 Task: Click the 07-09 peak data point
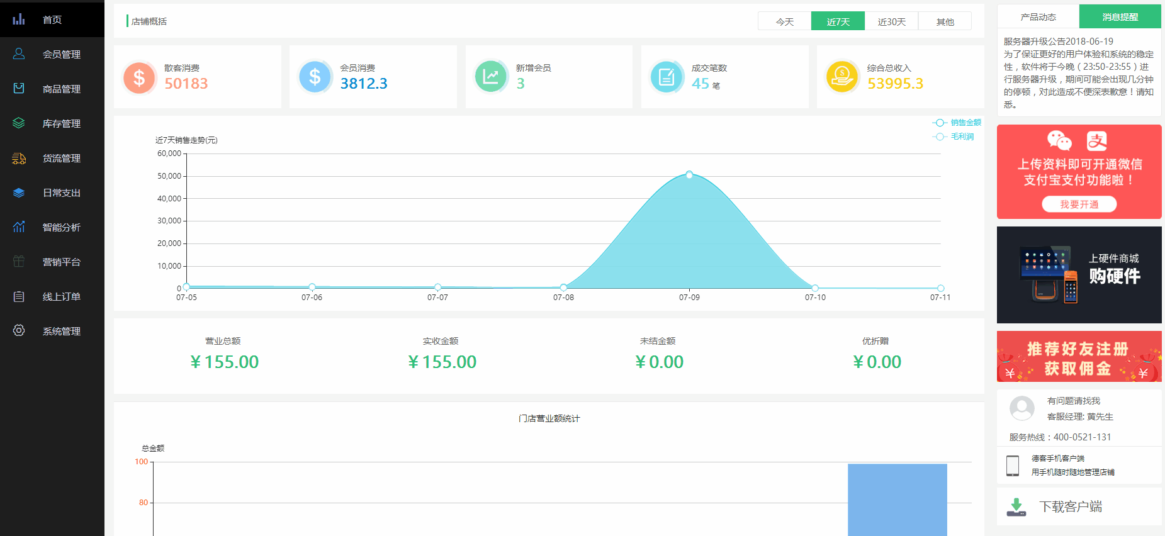[x=689, y=175]
